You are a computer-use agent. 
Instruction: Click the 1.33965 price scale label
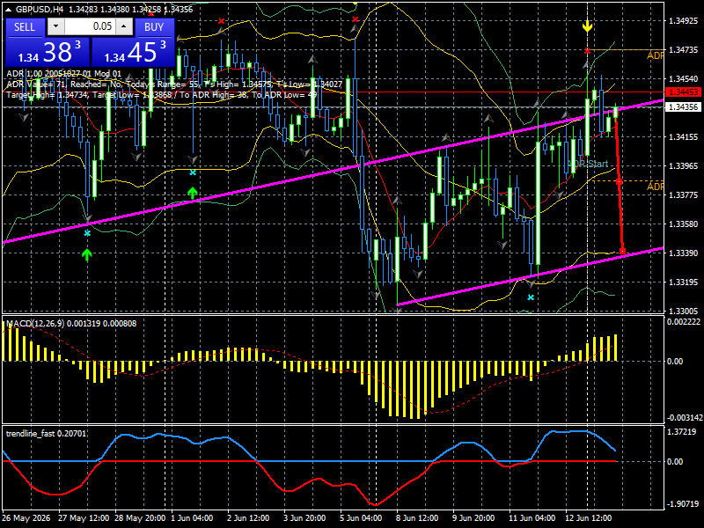click(x=684, y=166)
